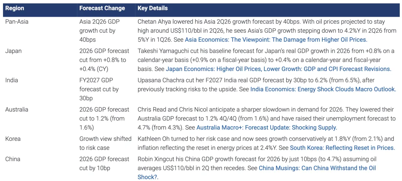
Task: Open South Korea Reflecting Reset in Prices link
Action: (342, 148)
